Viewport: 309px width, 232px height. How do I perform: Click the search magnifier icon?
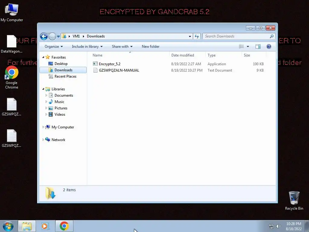tap(272, 36)
